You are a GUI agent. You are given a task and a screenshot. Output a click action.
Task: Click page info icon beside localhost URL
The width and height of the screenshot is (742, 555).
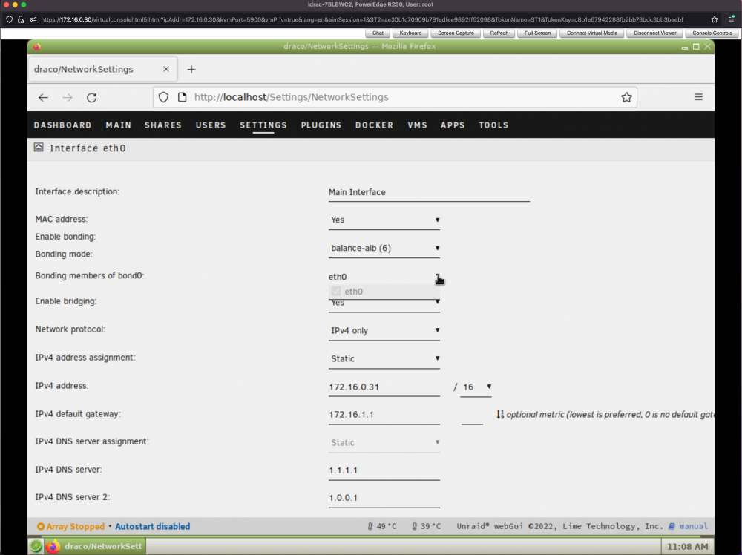click(x=183, y=97)
